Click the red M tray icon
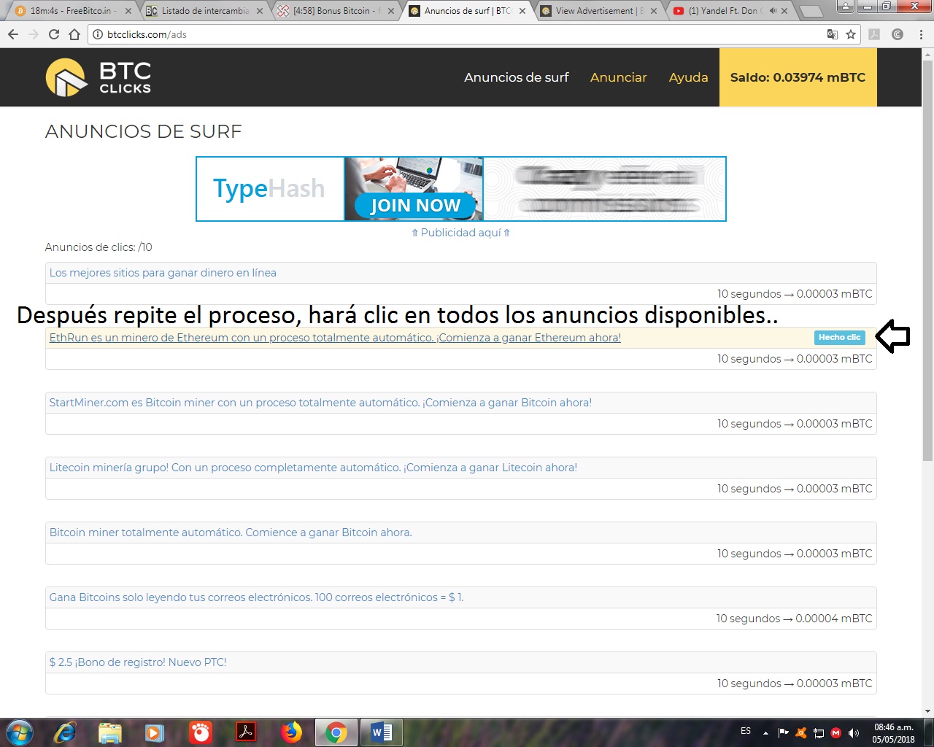934x747 pixels. tap(836, 732)
